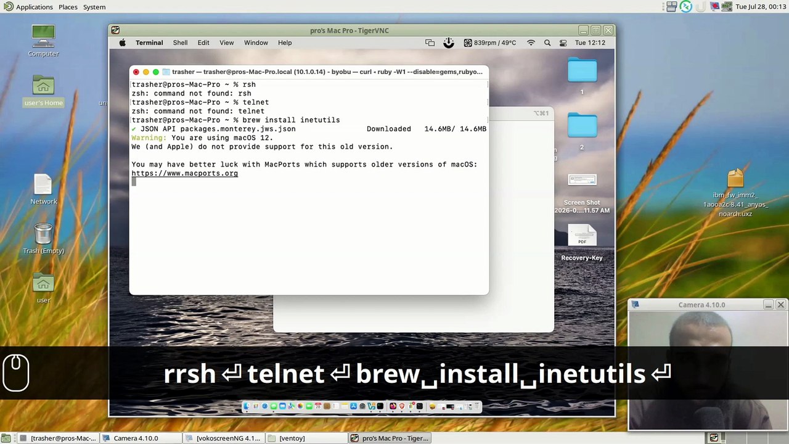Image resolution: width=789 pixels, height=444 pixels.
Task: Click the fan speed 839rpm / 49°C indicator
Action: pyautogui.click(x=490, y=43)
